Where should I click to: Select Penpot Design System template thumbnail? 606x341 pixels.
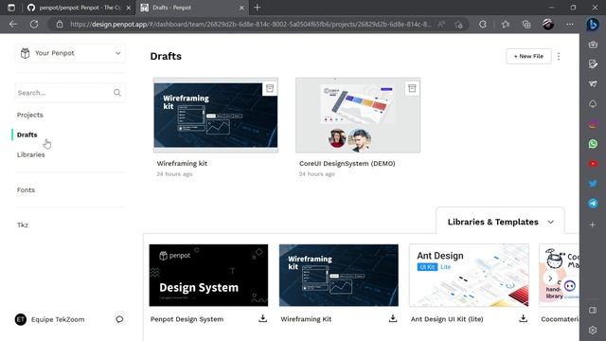click(x=208, y=275)
